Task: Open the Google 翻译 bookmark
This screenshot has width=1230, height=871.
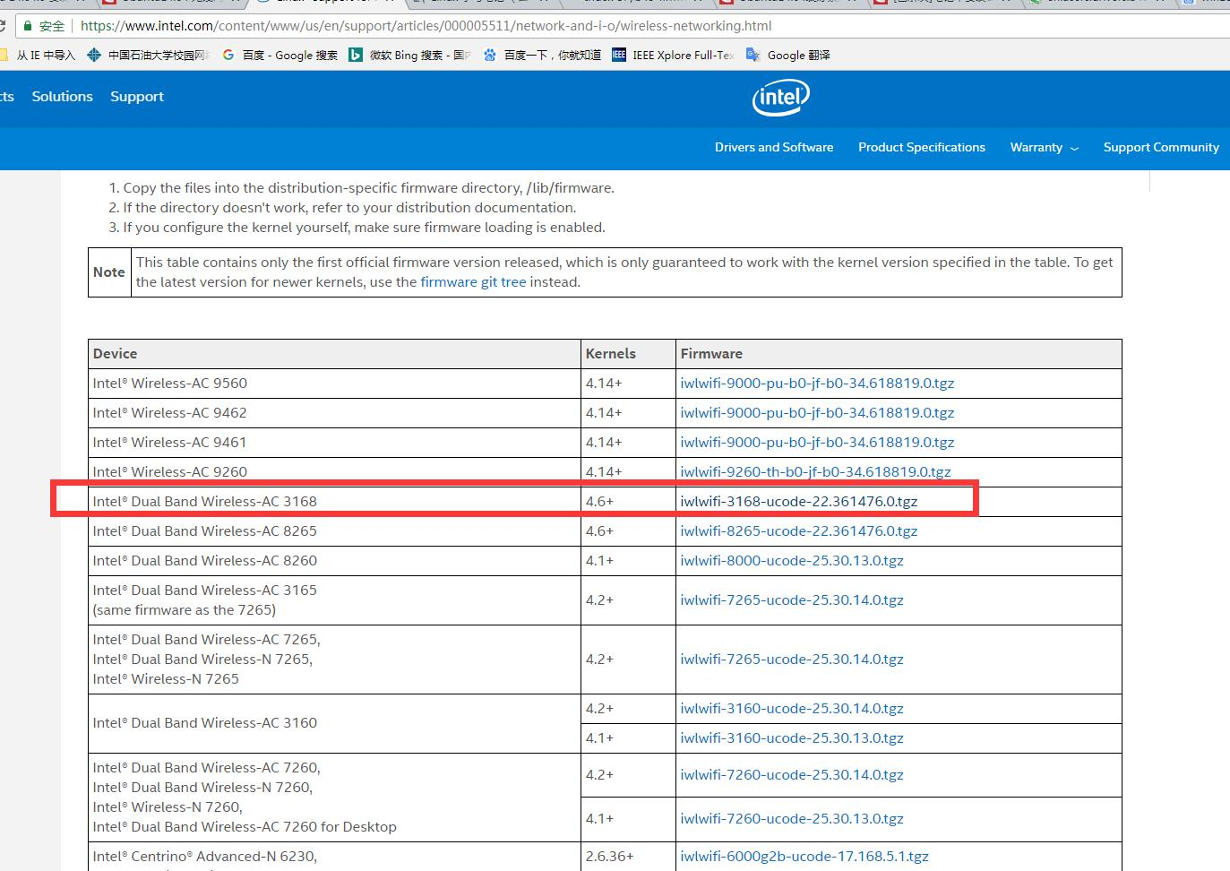Action: click(788, 55)
